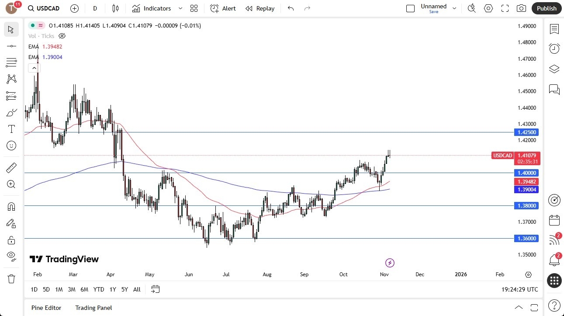
Task: Lock all drawing tools
Action: (11, 240)
